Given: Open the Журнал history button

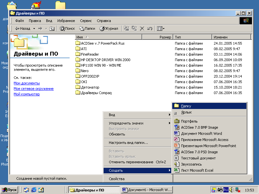Looking at the screenshot, I should tap(109, 28).
